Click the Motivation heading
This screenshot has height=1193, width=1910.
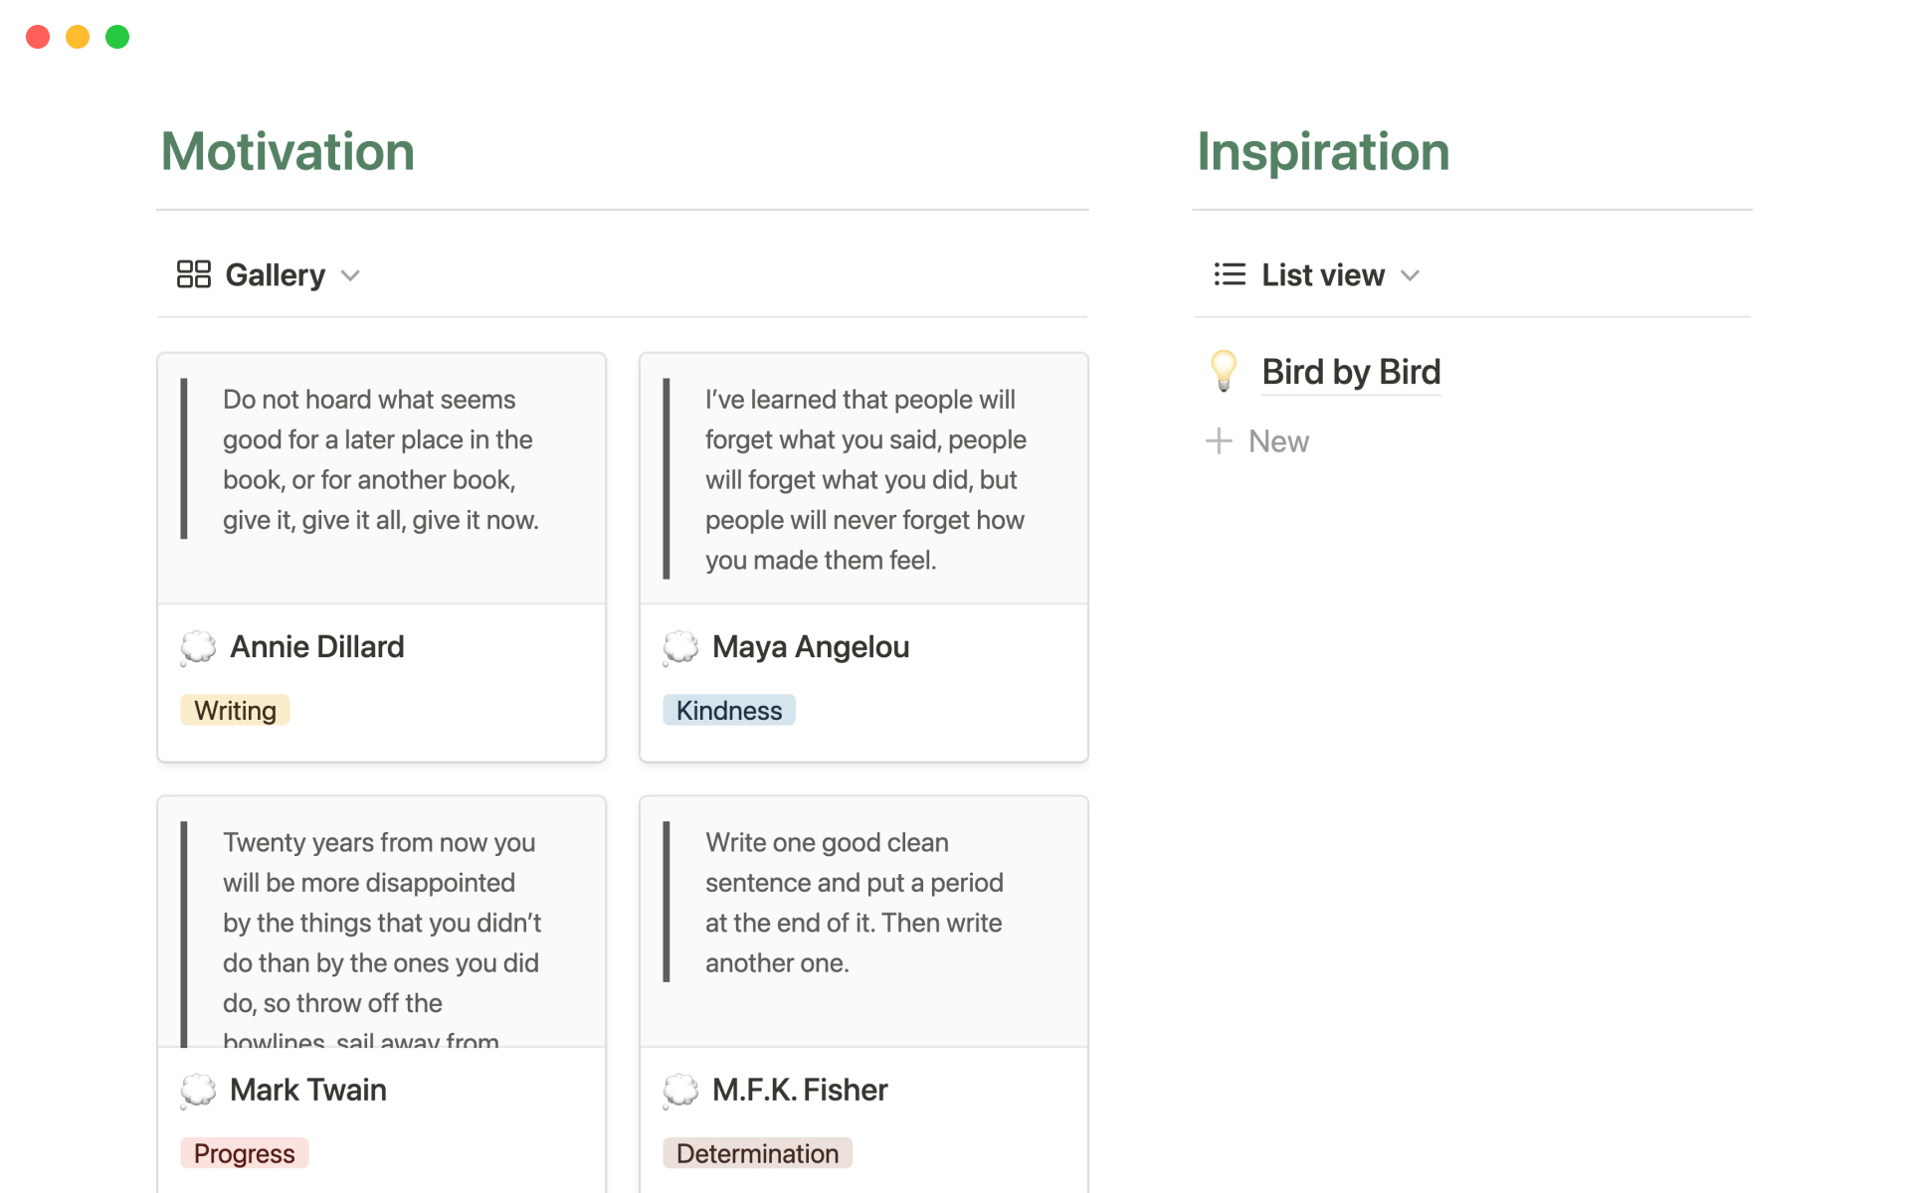click(287, 152)
